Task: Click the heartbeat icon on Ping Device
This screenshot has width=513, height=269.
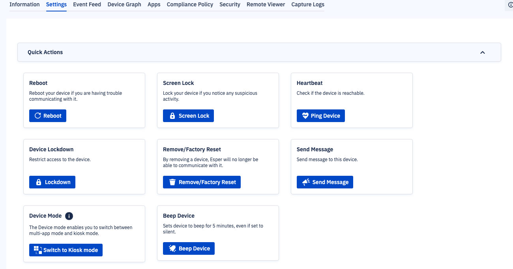Action: 305,115
